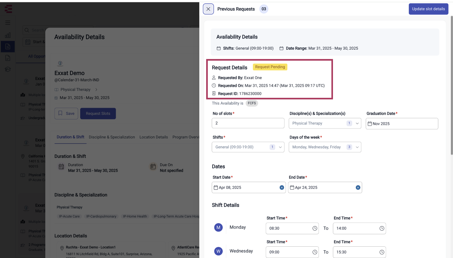Viewport: 453px width, 258px height.
Task: Open the Discipline(s) & Specialization(s) dropdown
Action: point(325,123)
